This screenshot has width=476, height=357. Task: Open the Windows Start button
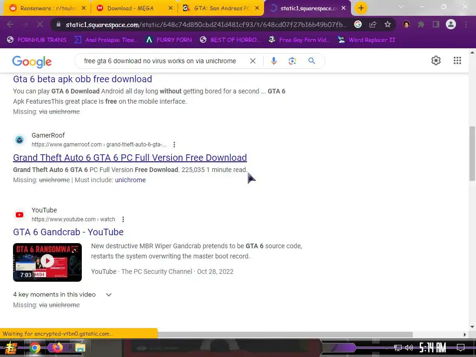tap(11, 348)
